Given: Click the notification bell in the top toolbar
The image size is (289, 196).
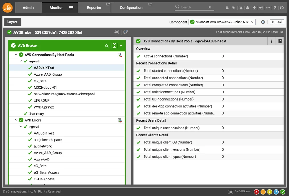Looking at the screenshot, I should (247, 8).
